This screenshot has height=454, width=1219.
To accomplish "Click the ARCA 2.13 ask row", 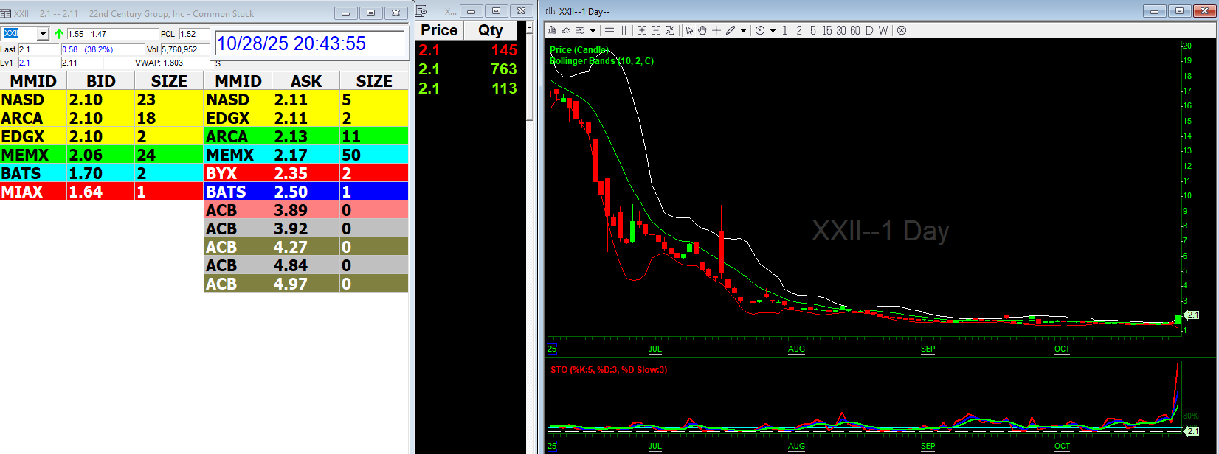I will [x=305, y=136].
